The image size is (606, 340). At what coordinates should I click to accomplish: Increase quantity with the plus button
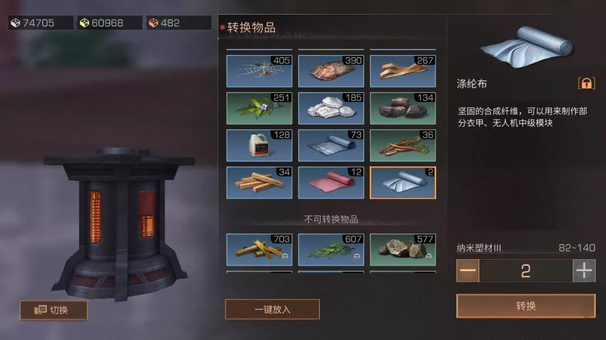click(584, 271)
